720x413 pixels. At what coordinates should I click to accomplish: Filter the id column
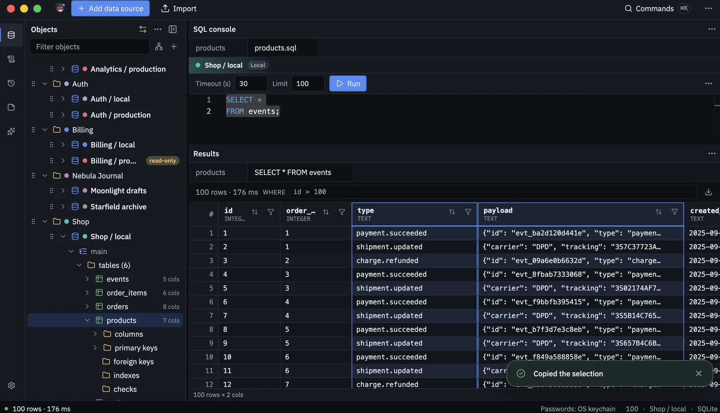point(271,212)
